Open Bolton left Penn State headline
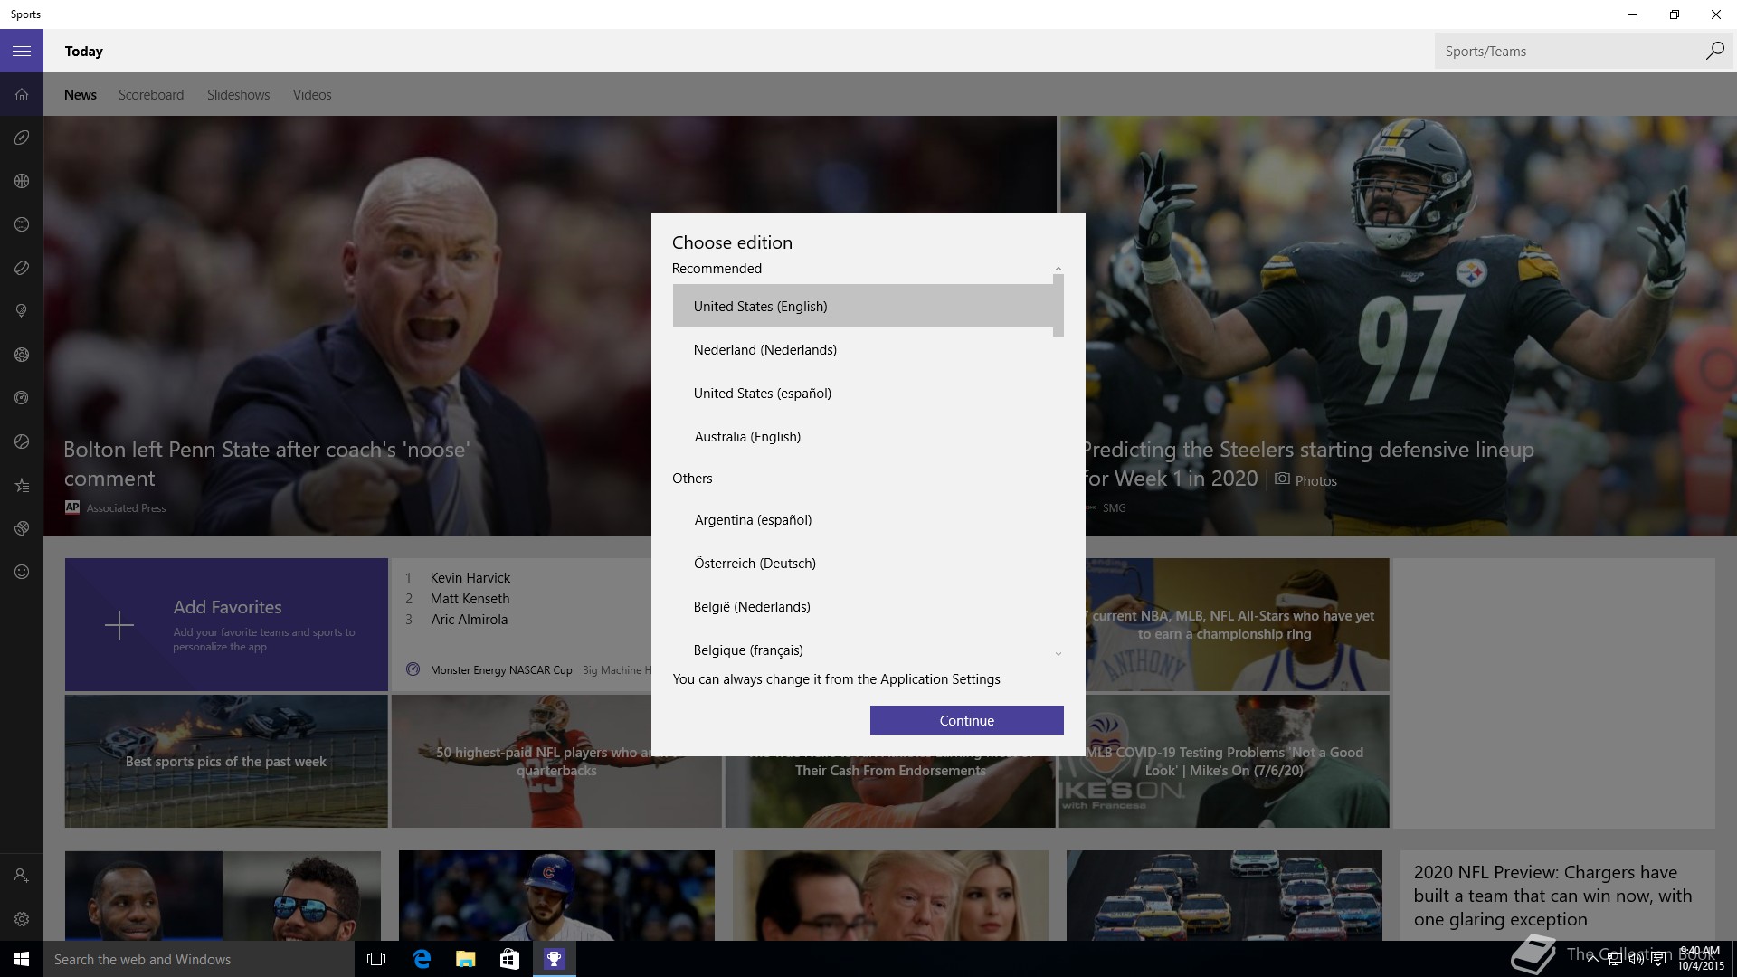 [x=267, y=463]
